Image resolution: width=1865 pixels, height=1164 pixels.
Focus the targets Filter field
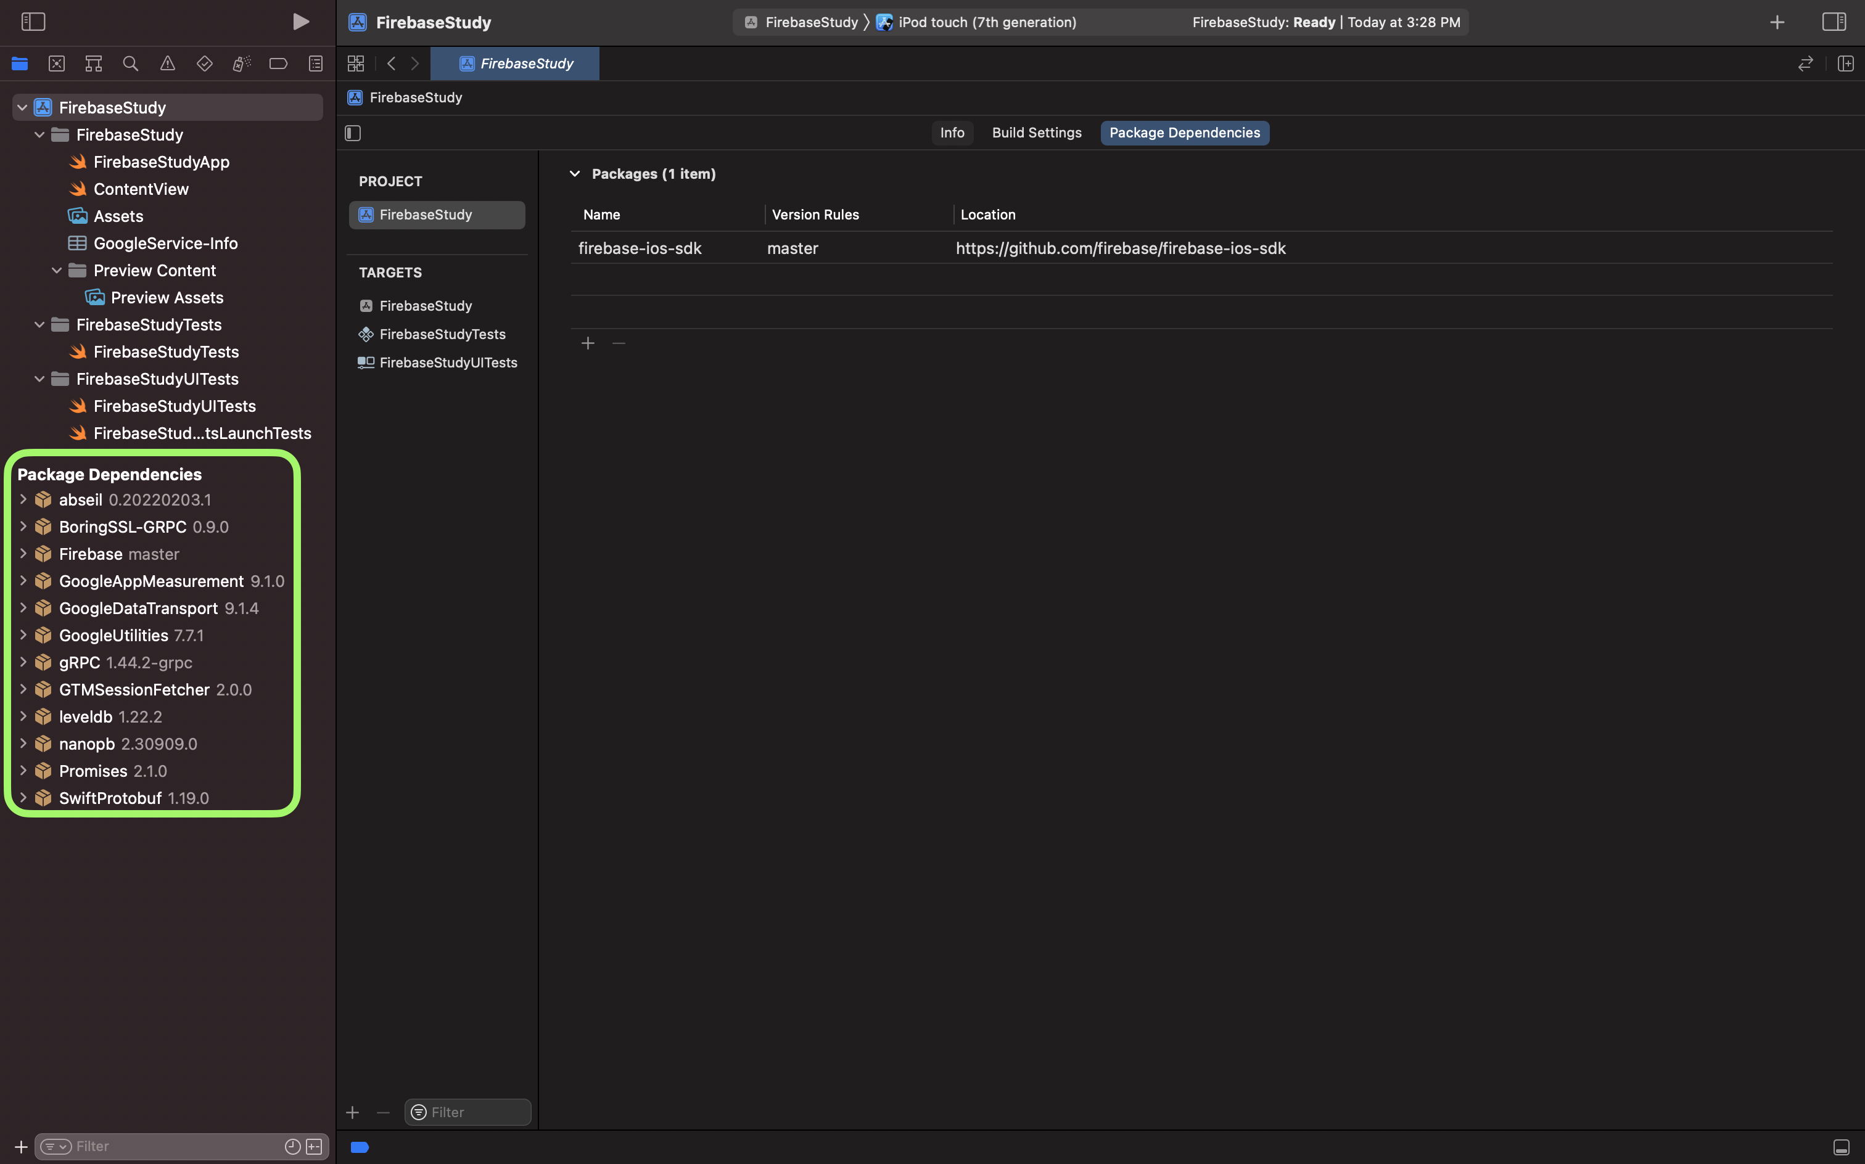pos(467,1112)
